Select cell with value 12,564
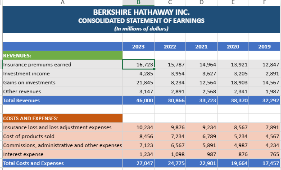Screen dimensions: 281x170 (201, 83)
